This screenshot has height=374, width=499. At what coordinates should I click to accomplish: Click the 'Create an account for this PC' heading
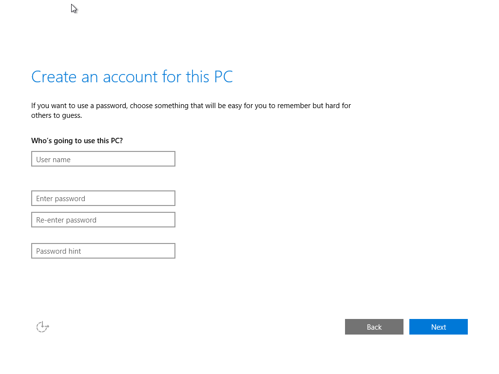(132, 77)
